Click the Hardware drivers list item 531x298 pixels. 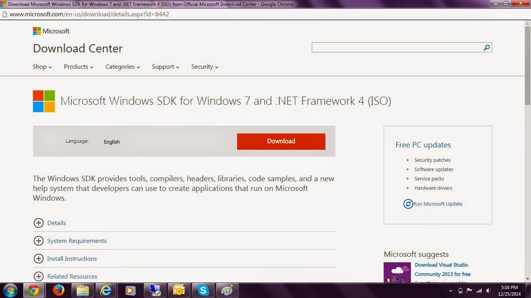(x=433, y=188)
